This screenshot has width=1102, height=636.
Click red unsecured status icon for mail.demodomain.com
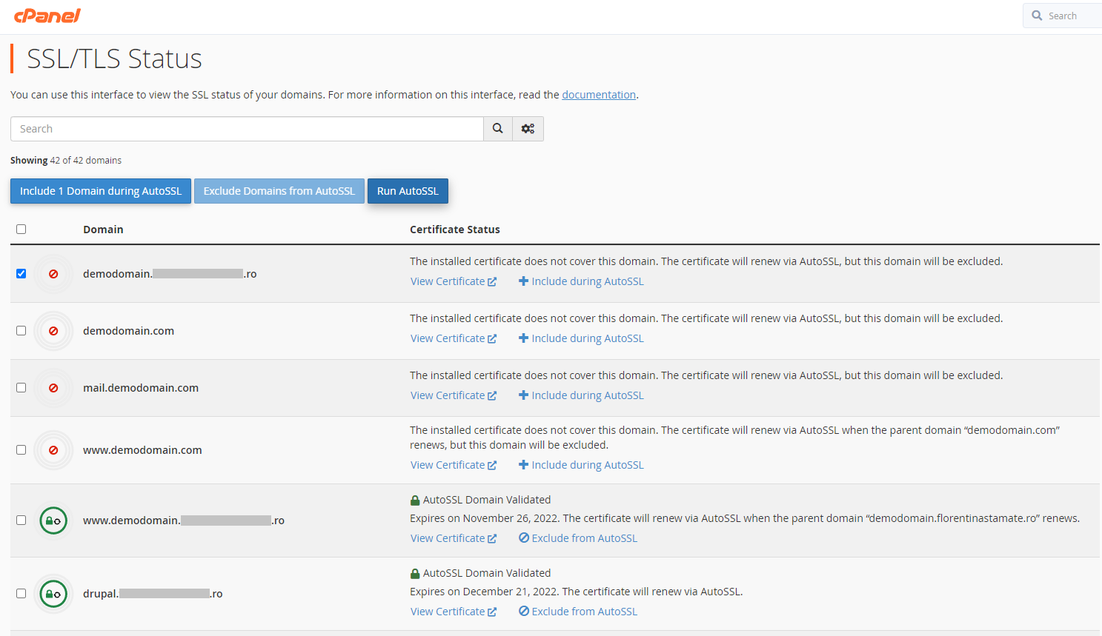point(53,388)
